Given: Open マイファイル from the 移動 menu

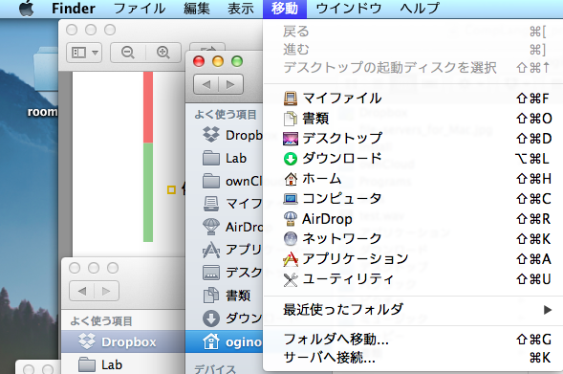Looking at the screenshot, I should click(x=413, y=99).
